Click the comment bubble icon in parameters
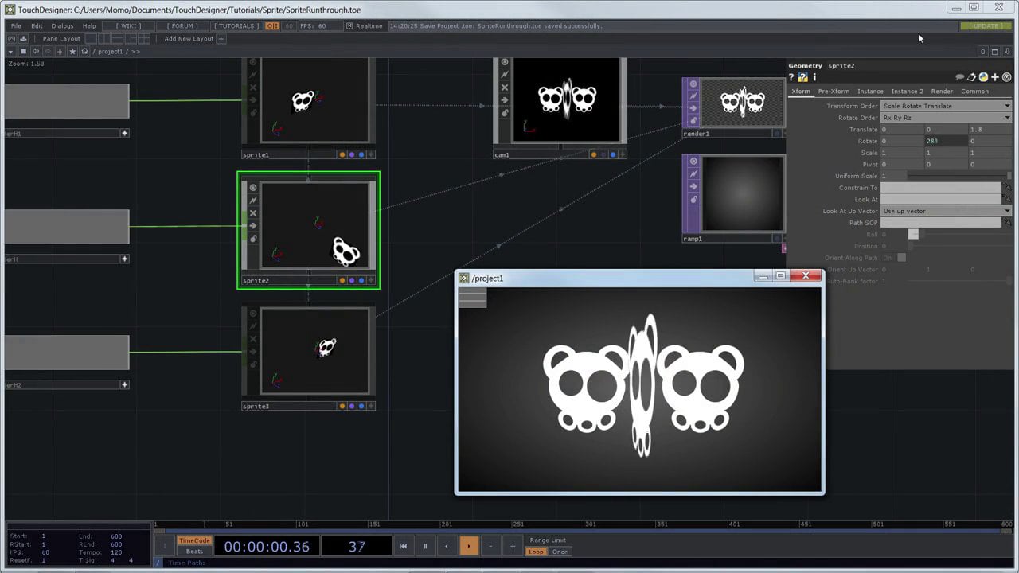The image size is (1019, 573). (x=960, y=77)
